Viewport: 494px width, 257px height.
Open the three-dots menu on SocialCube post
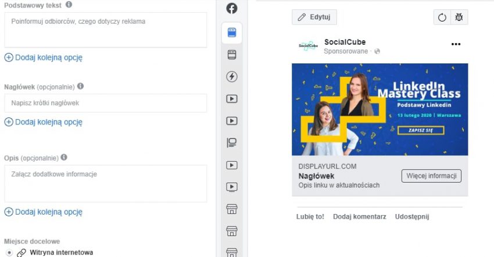click(x=456, y=45)
